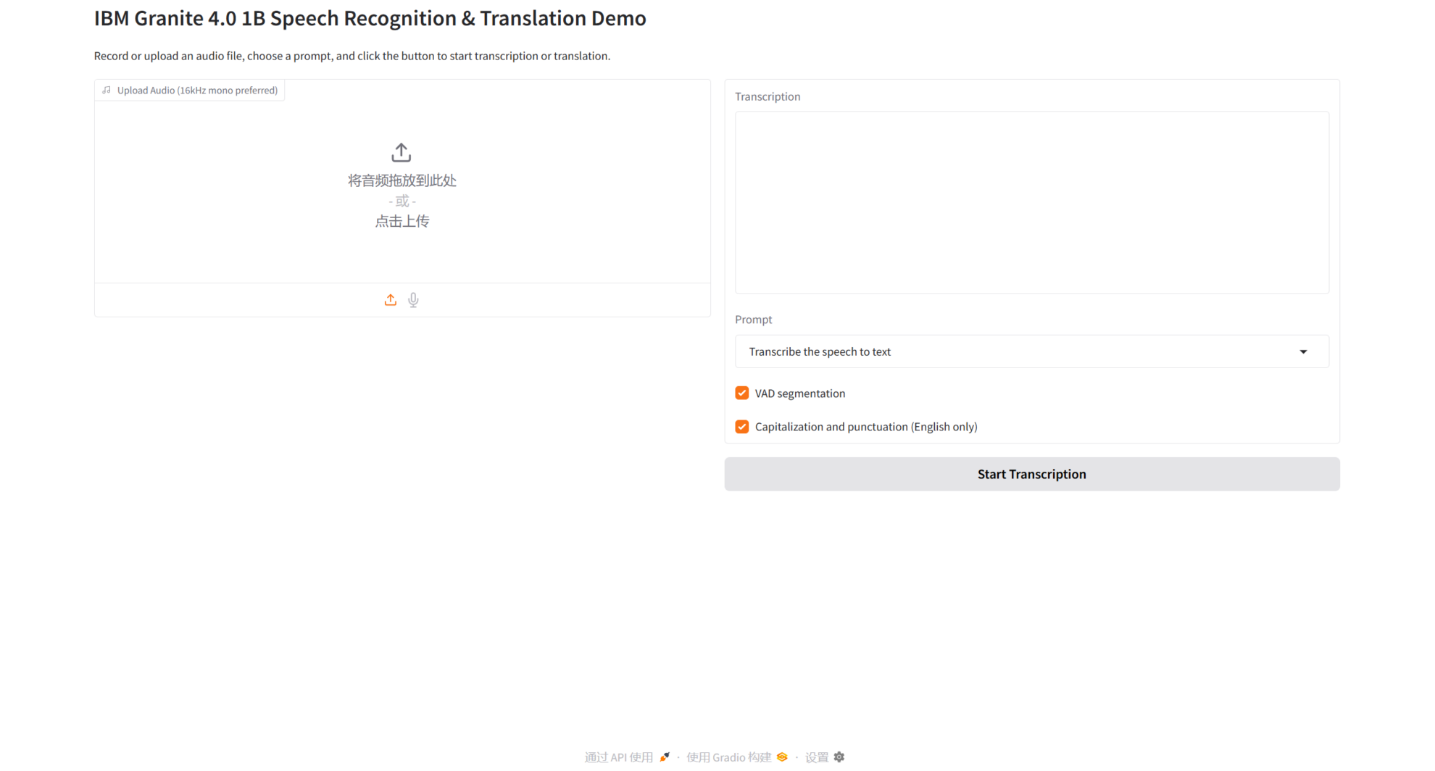Click the Capitalization and punctuation label text

point(865,427)
